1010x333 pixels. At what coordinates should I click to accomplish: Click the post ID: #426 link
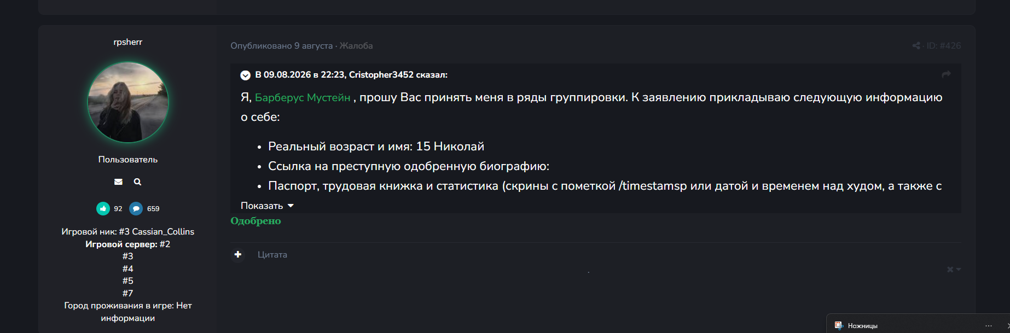(x=944, y=46)
